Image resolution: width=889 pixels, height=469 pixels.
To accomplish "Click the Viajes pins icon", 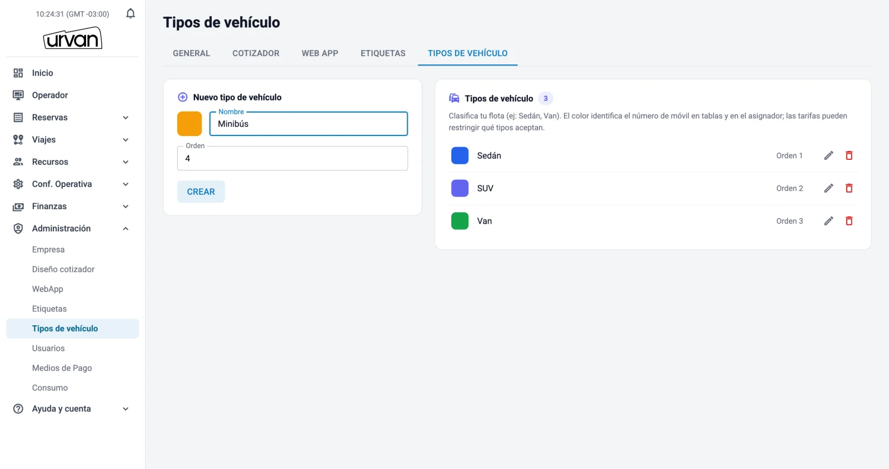I will tap(18, 139).
